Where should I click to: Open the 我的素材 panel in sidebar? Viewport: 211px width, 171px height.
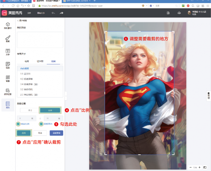(x=8, y=25)
